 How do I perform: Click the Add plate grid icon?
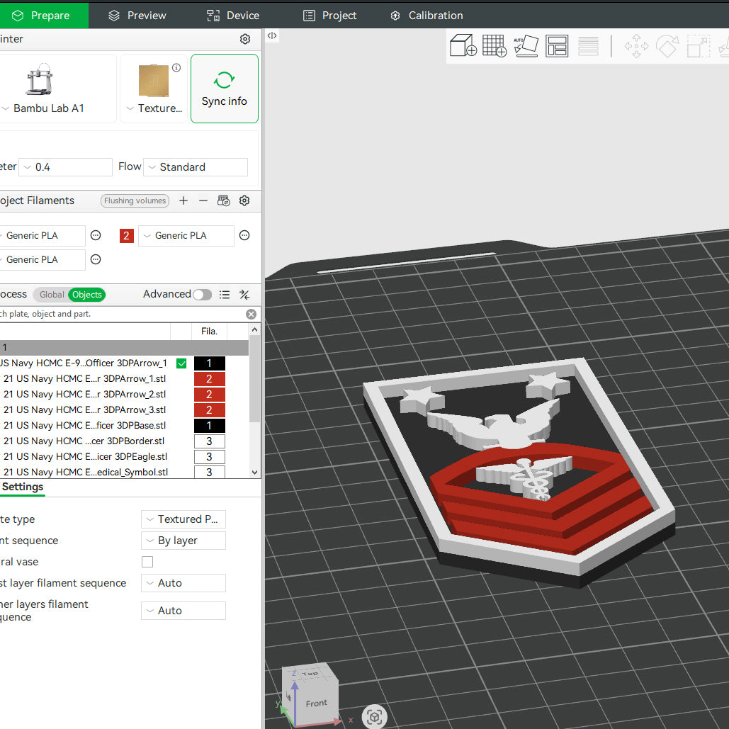click(x=495, y=45)
